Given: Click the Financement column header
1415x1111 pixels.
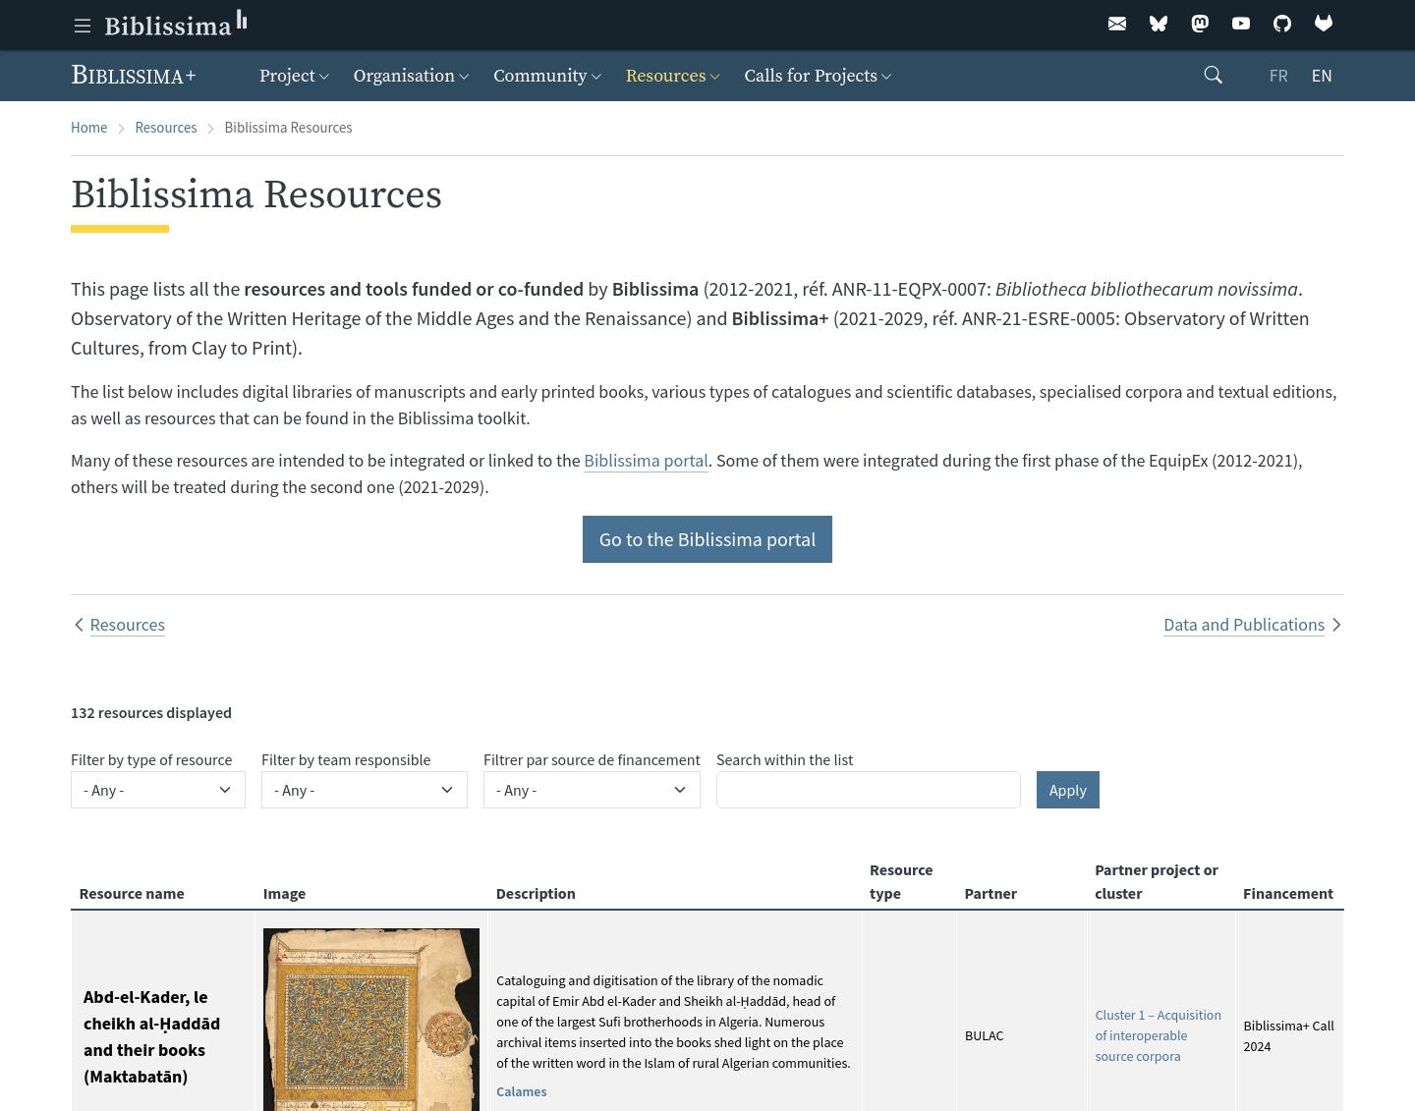Looking at the screenshot, I should (1288, 894).
